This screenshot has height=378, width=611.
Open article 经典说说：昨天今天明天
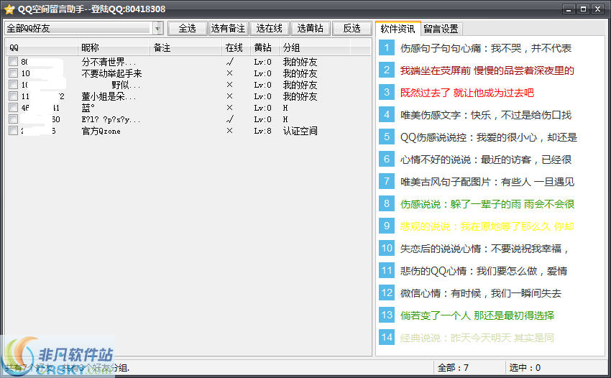tap(477, 337)
